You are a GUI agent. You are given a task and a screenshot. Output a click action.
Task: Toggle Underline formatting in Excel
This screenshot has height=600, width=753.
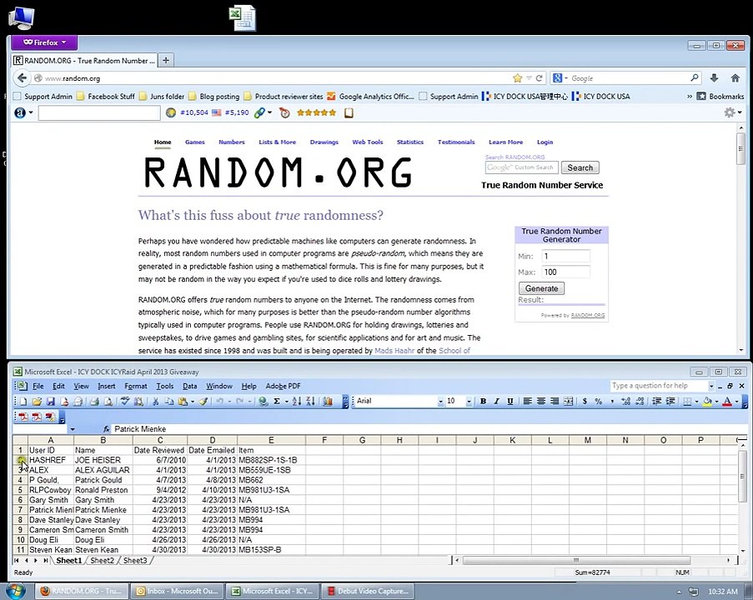[510, 402]
